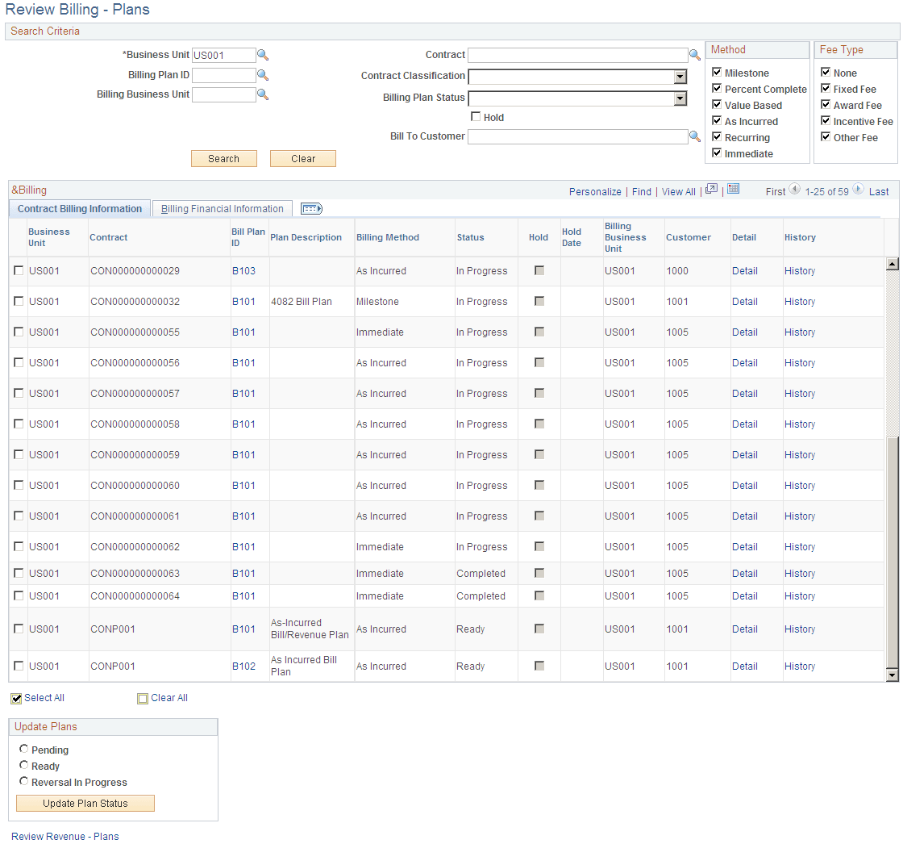Uncheck the Milestone method filter
The width and height of the screenshot is (903, 844).
(716, 73)
